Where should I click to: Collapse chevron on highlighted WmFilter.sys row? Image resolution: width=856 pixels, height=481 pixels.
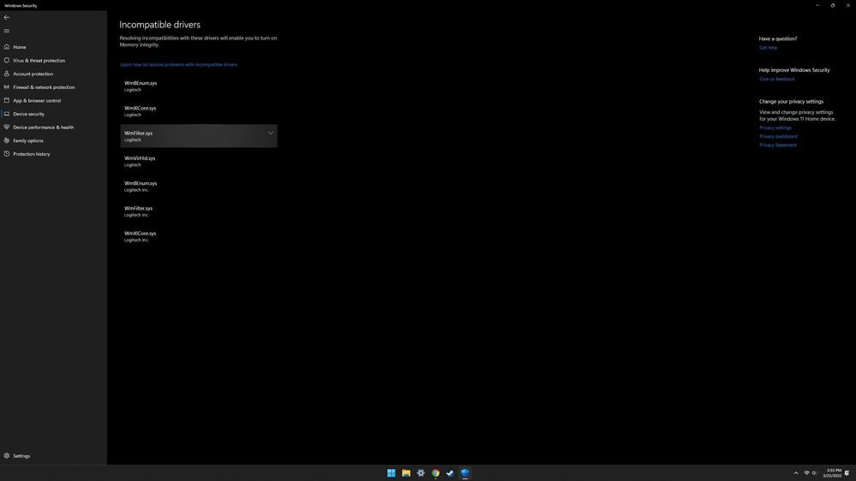click(x=270, y=133)
